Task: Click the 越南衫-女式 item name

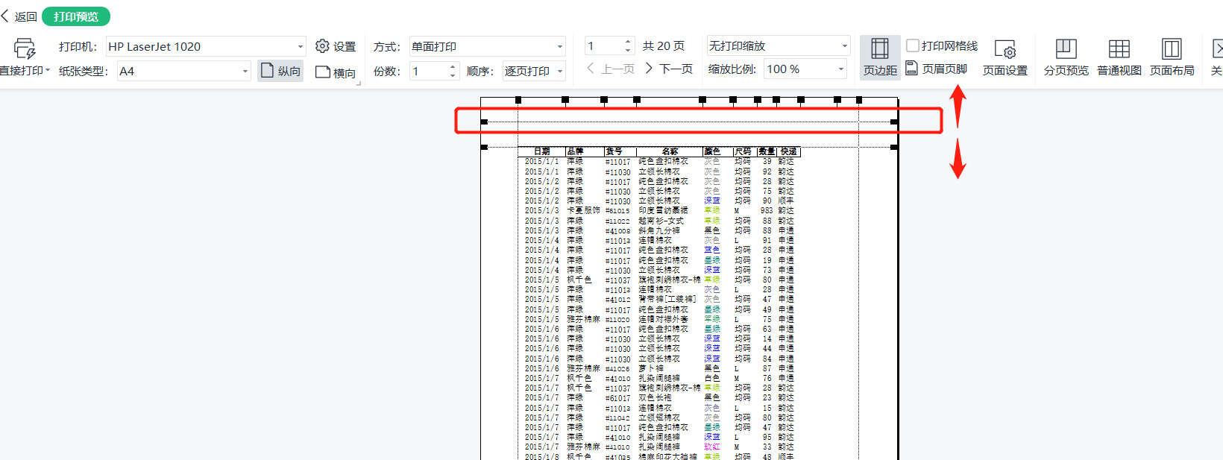Action: click(661, 221)
